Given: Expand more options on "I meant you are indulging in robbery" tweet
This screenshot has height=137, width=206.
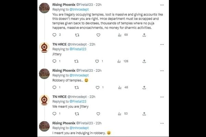Looking at the screenshot, I should click(x=162, y=123).
